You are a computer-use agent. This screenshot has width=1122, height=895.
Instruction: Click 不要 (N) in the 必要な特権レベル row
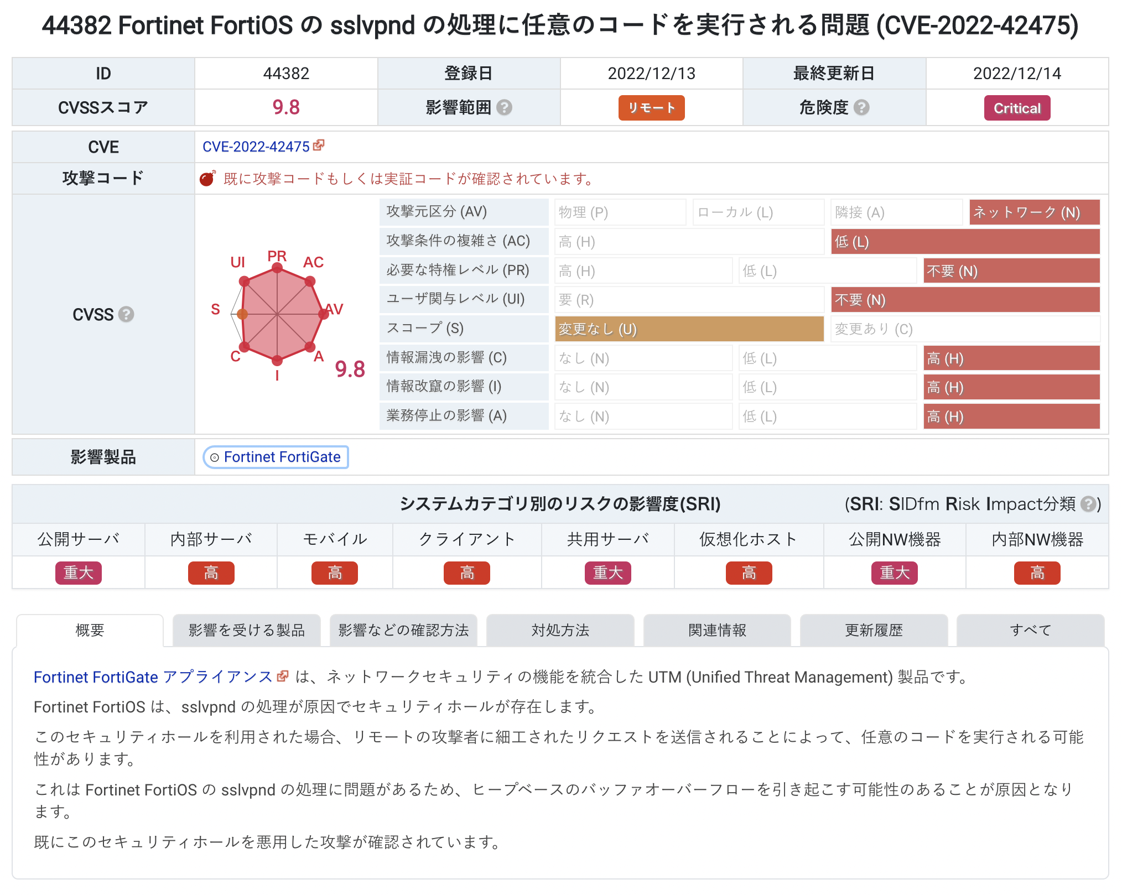1011,271
